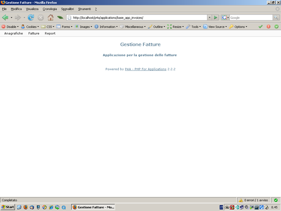
Task: Click the green checkmark standards mode icon
Action: (x=260, y=27)
